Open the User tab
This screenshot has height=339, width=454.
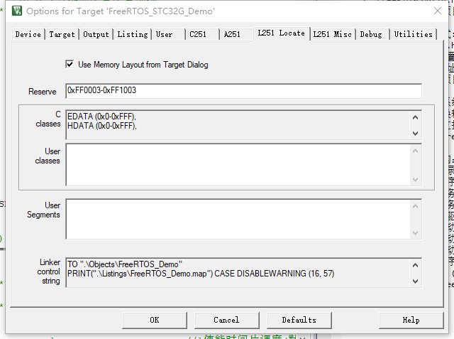pos(169,34)
